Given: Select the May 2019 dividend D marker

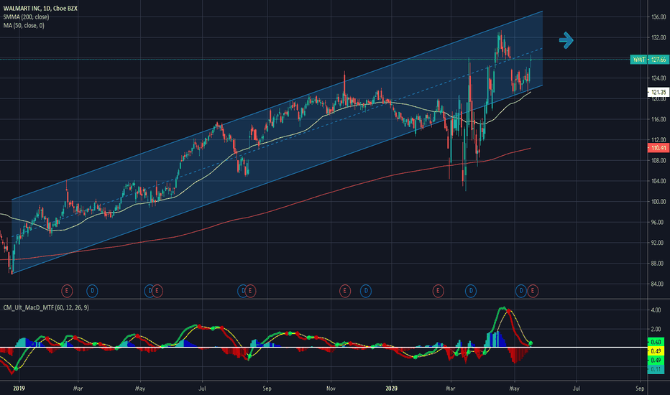Looking at the screenshot, I should (x=148, y=292).
